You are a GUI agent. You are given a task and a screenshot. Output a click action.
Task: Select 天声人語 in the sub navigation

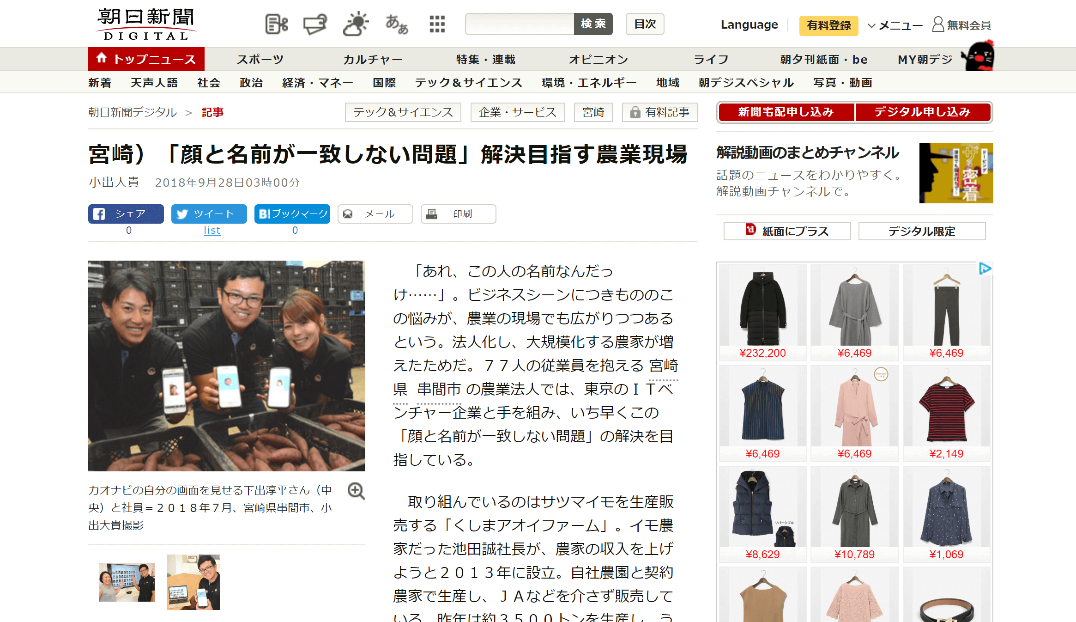(x=154, y=83)
